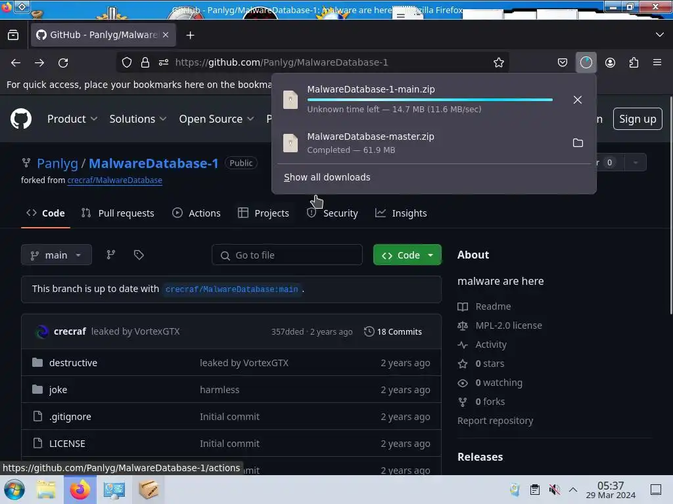Open the Firefox hamburger menu

click(657, 62)
